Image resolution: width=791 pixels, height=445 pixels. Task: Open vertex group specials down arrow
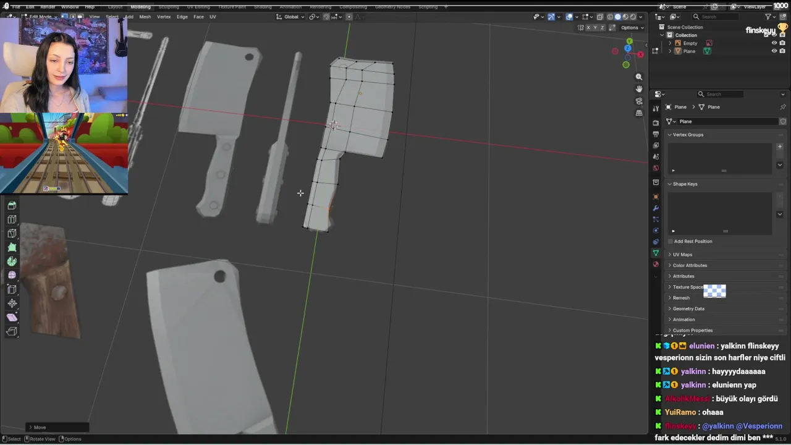(x=780, y=165)
